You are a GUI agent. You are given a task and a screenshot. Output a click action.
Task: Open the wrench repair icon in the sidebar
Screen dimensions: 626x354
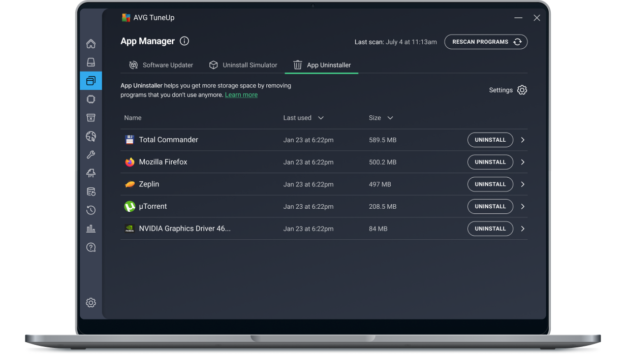[91, 154]
